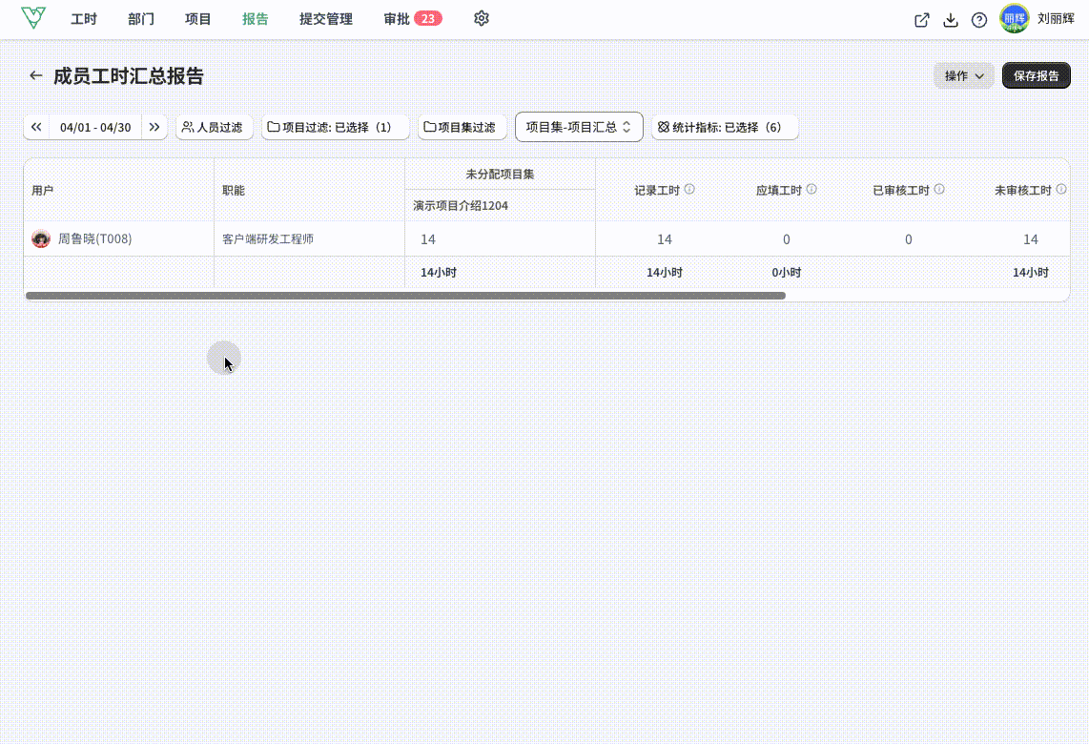Screen dimensions: 1089x744
Task: Click info icon beside 已审核工时
Action: [939, 189]
